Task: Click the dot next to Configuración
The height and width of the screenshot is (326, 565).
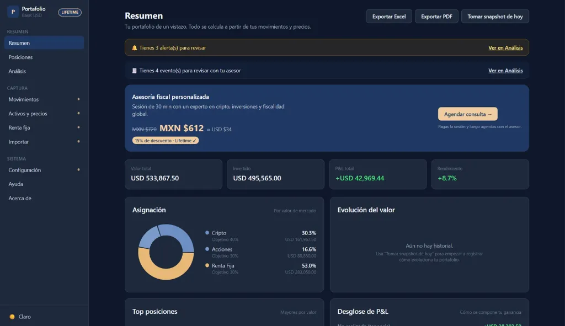Action: (78, 170)
